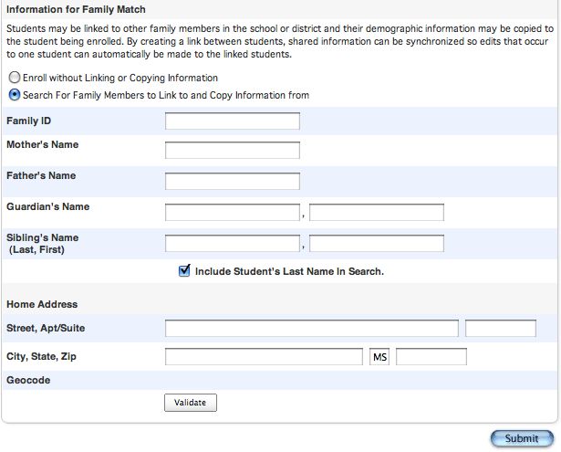Click the Family ID input field
The image size is (561, 452).
point(233,121)
